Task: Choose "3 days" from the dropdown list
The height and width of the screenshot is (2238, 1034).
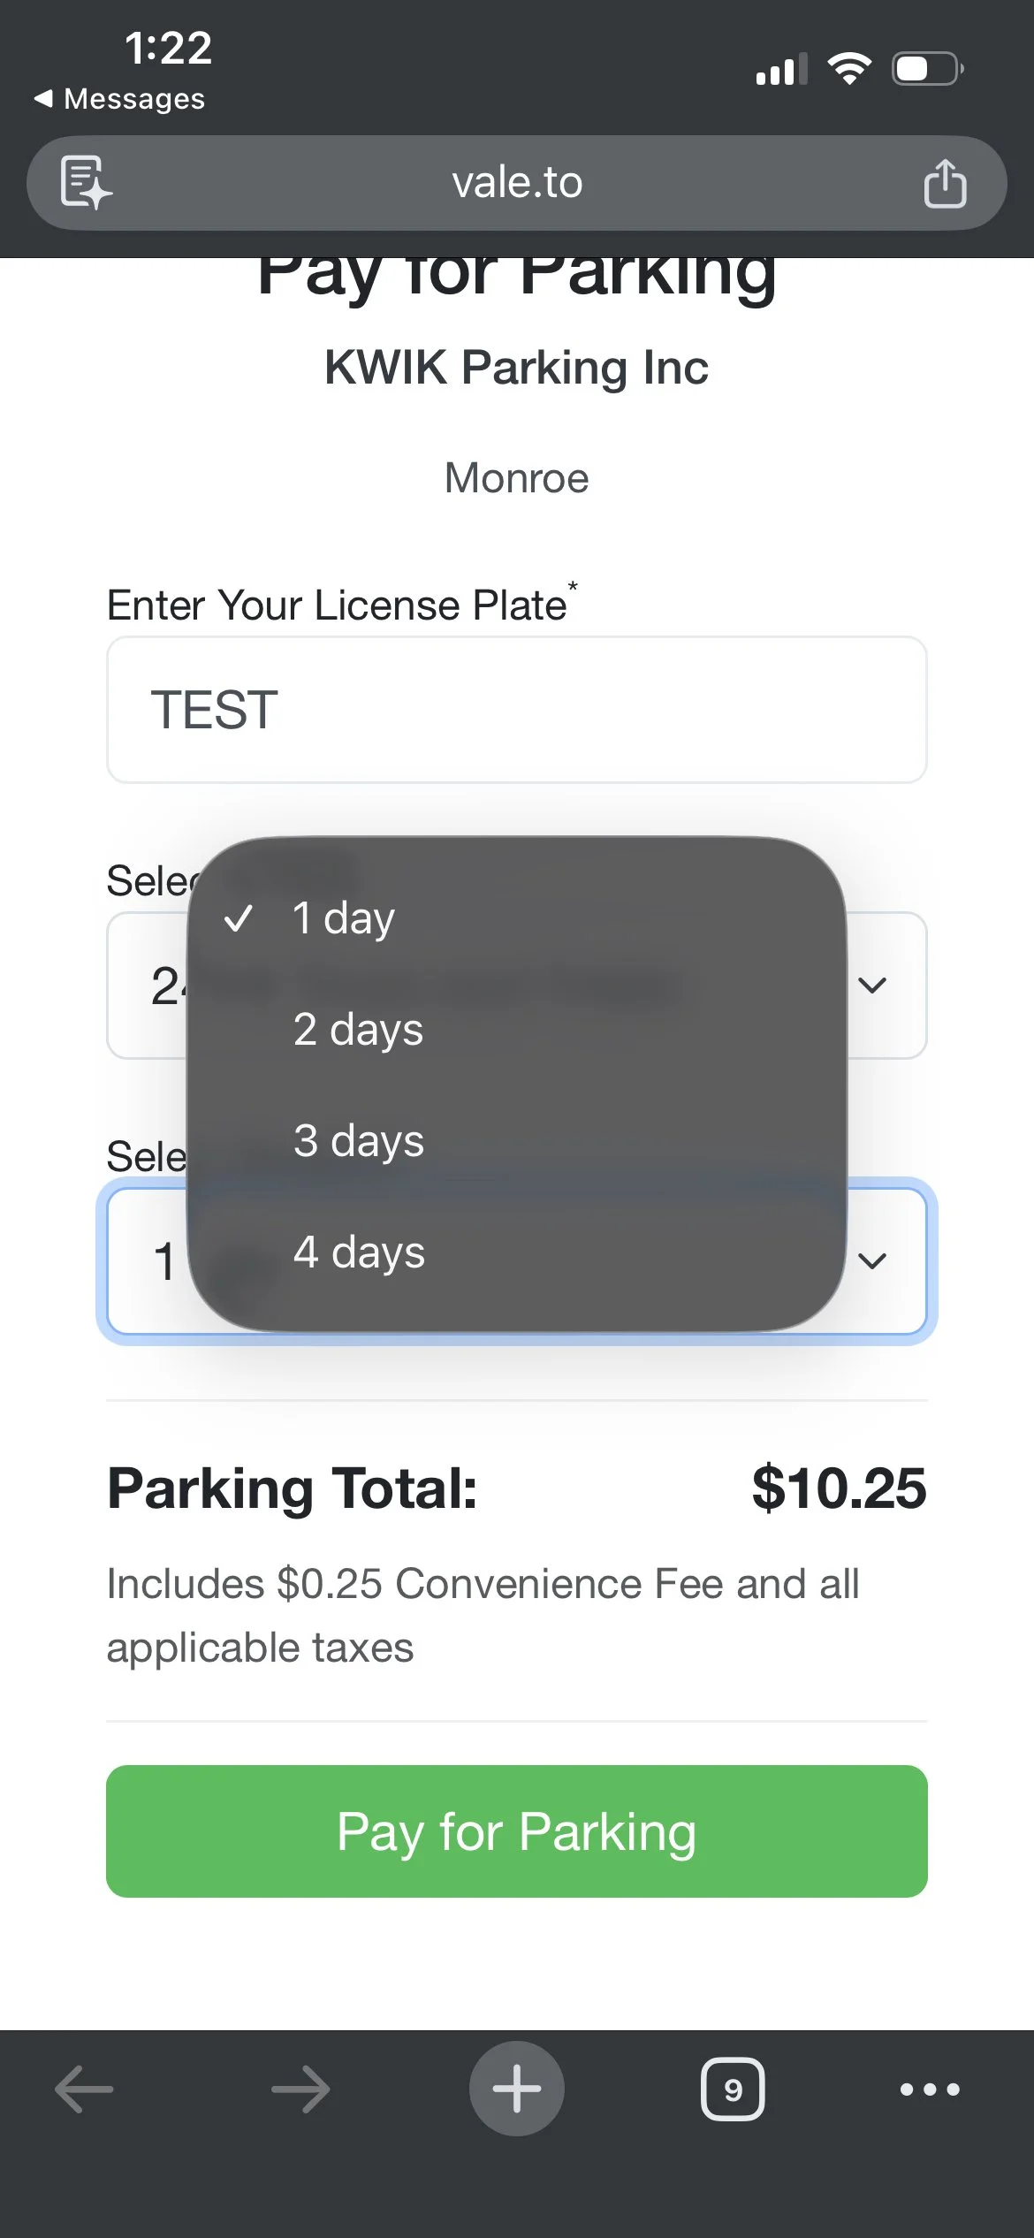Action: click(359, 1141)
